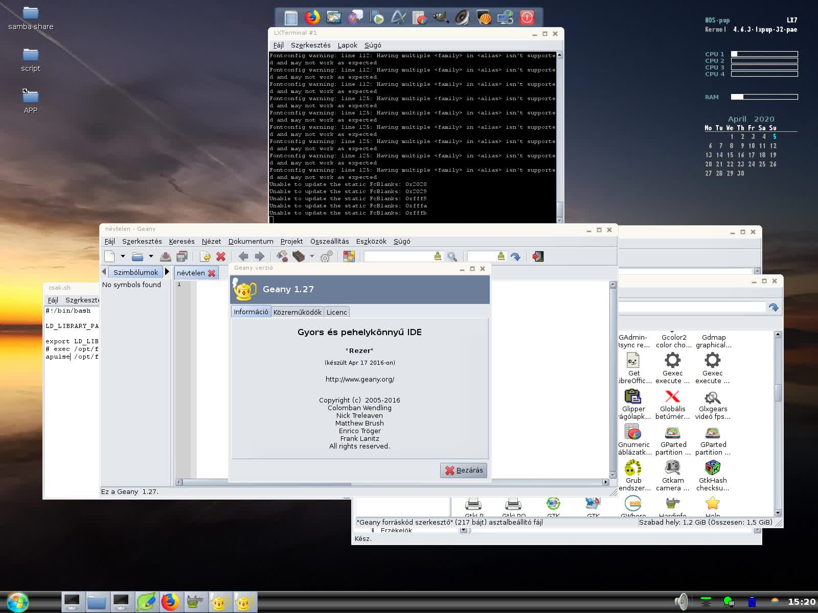
Task: Open Firefox from the bottom taskbar
Action: [170, 602]
